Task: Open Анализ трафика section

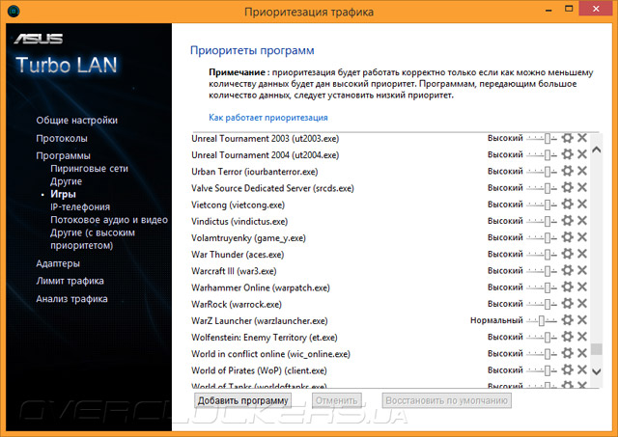Action: pyautogui.click(x=71, y=299)
